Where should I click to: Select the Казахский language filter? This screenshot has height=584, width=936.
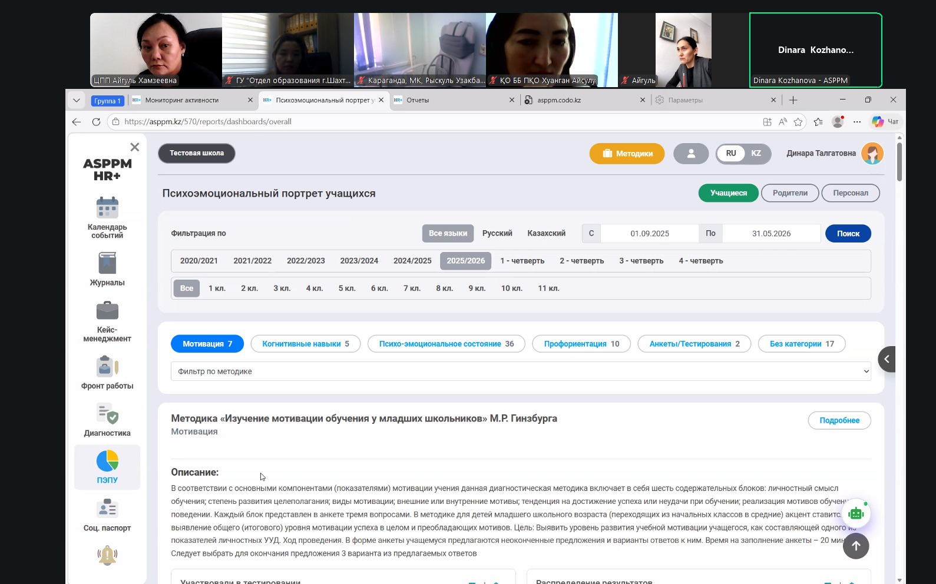tap(546, 234)
